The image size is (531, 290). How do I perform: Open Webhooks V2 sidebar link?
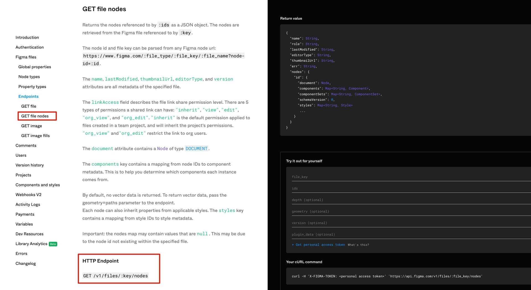28,194
